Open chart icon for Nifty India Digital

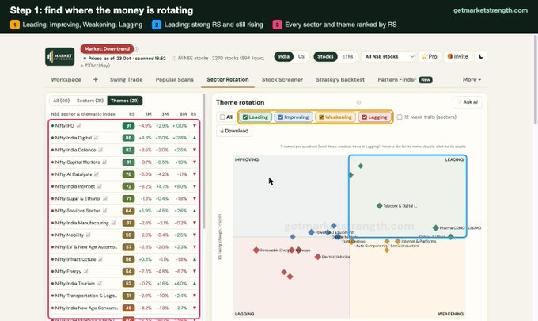96,138
